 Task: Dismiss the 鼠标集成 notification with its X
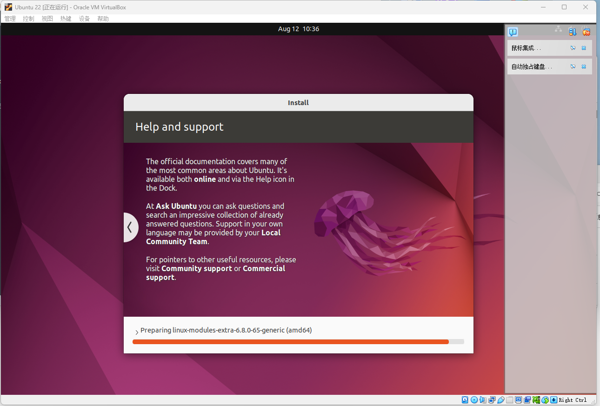[584, 48]
